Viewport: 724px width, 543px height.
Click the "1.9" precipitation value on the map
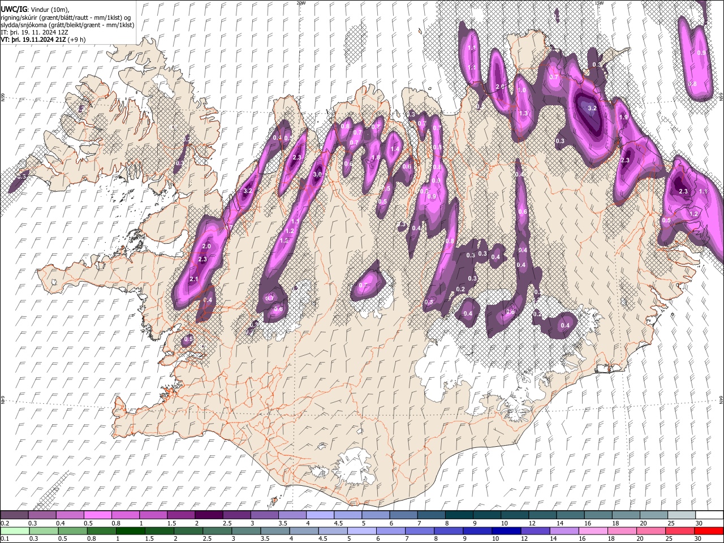624,117
